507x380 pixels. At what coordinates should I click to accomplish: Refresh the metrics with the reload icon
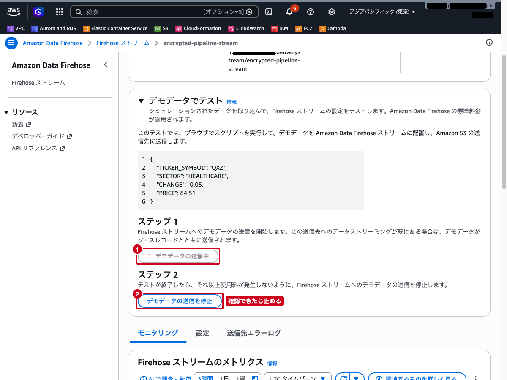point(343,377)
